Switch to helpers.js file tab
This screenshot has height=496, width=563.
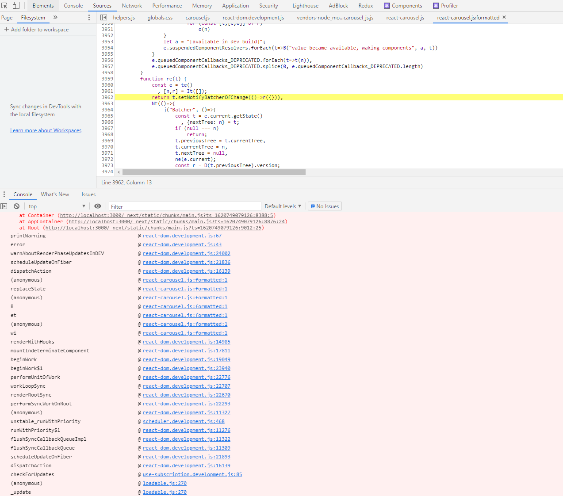(124, 18)
